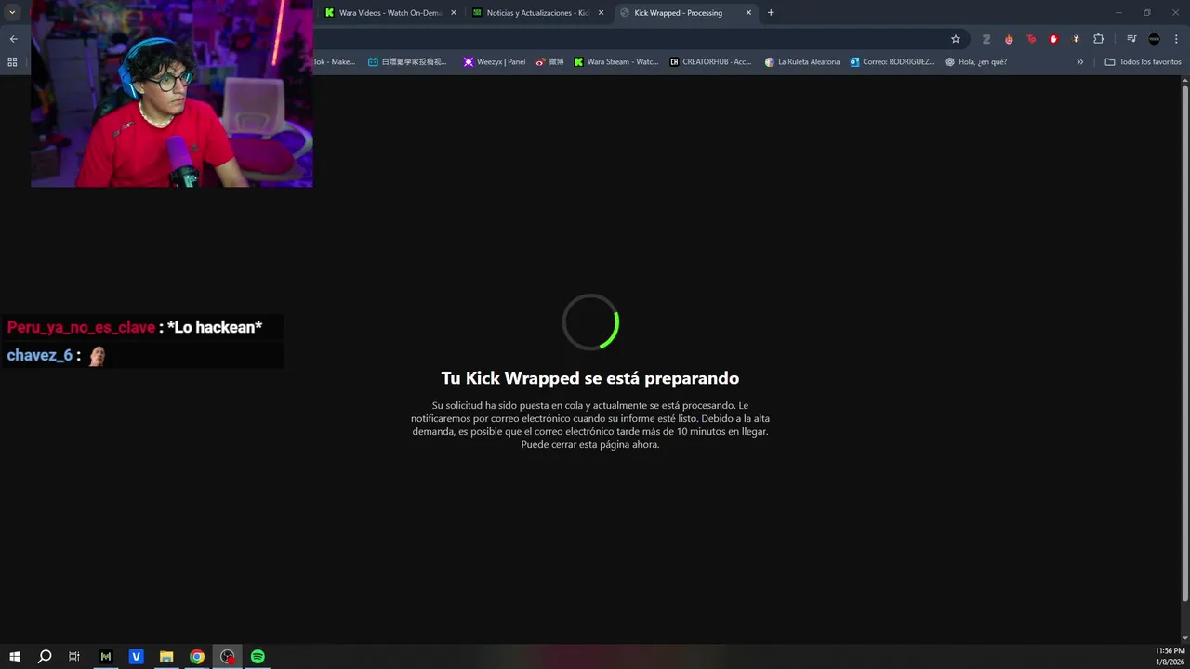This screenshot has width=1190, height=669.
Task: Open the apps grid shortcut
Action: point(12,62)
